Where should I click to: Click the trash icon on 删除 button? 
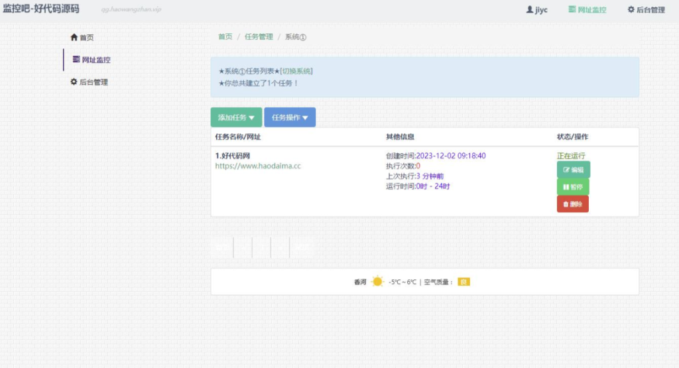(566, 204)
